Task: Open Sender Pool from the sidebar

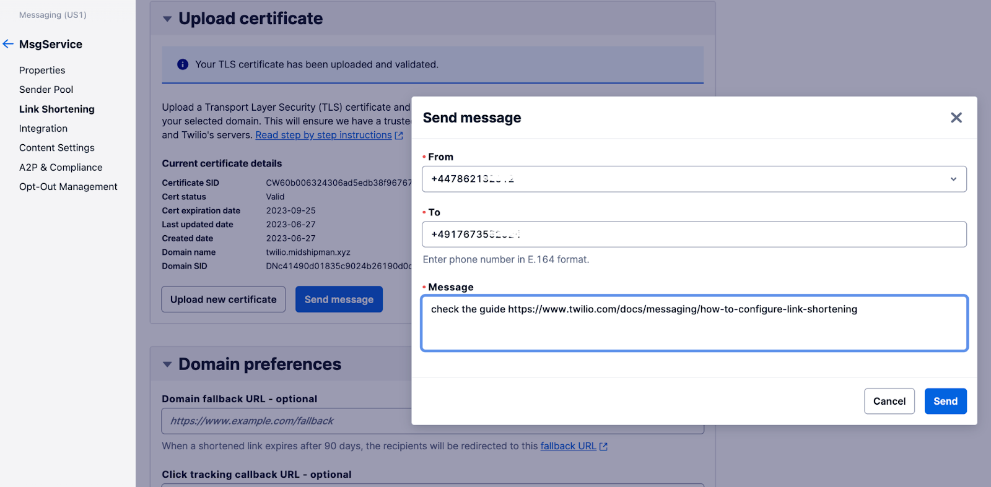Action: coord(46,89)
